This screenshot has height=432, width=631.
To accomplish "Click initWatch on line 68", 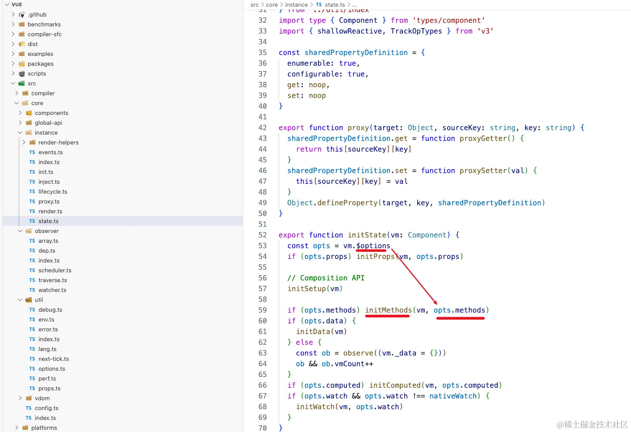I will (x=315, y=407).
